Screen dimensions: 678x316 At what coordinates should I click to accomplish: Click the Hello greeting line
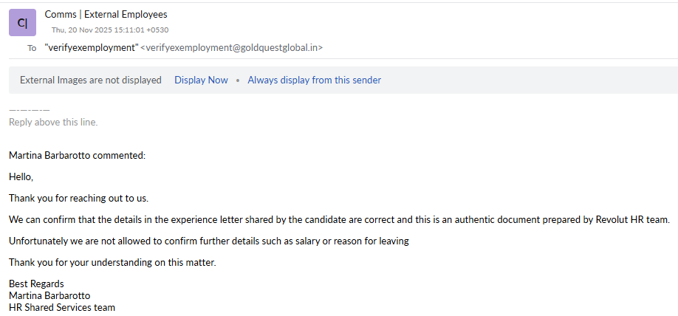(x=21, y=176)
